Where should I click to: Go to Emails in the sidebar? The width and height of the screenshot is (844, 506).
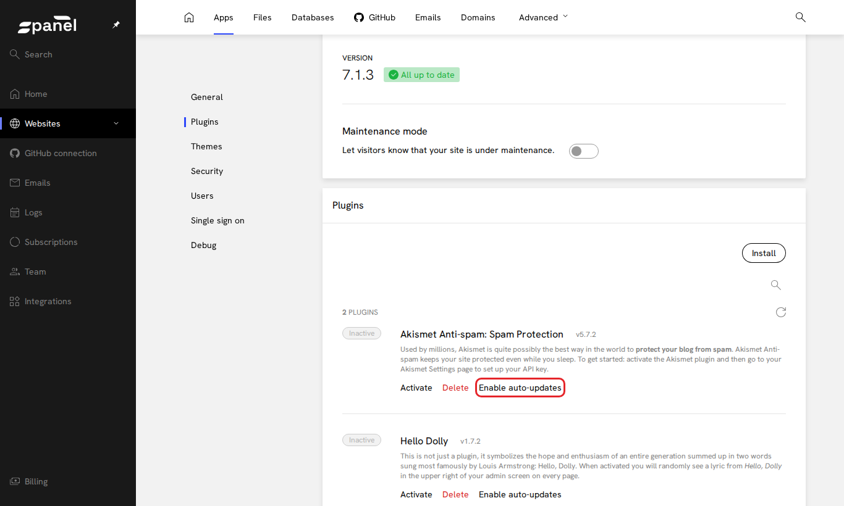coord(68,183)
